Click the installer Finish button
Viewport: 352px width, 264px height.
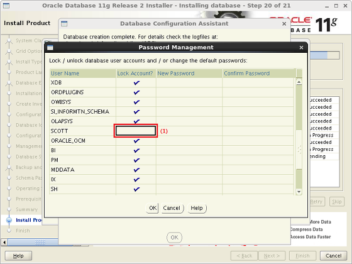(x=302, y=256)
